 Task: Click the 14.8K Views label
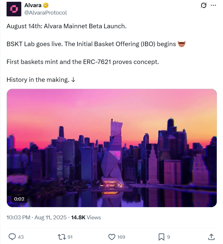click(x=86, y=218)
